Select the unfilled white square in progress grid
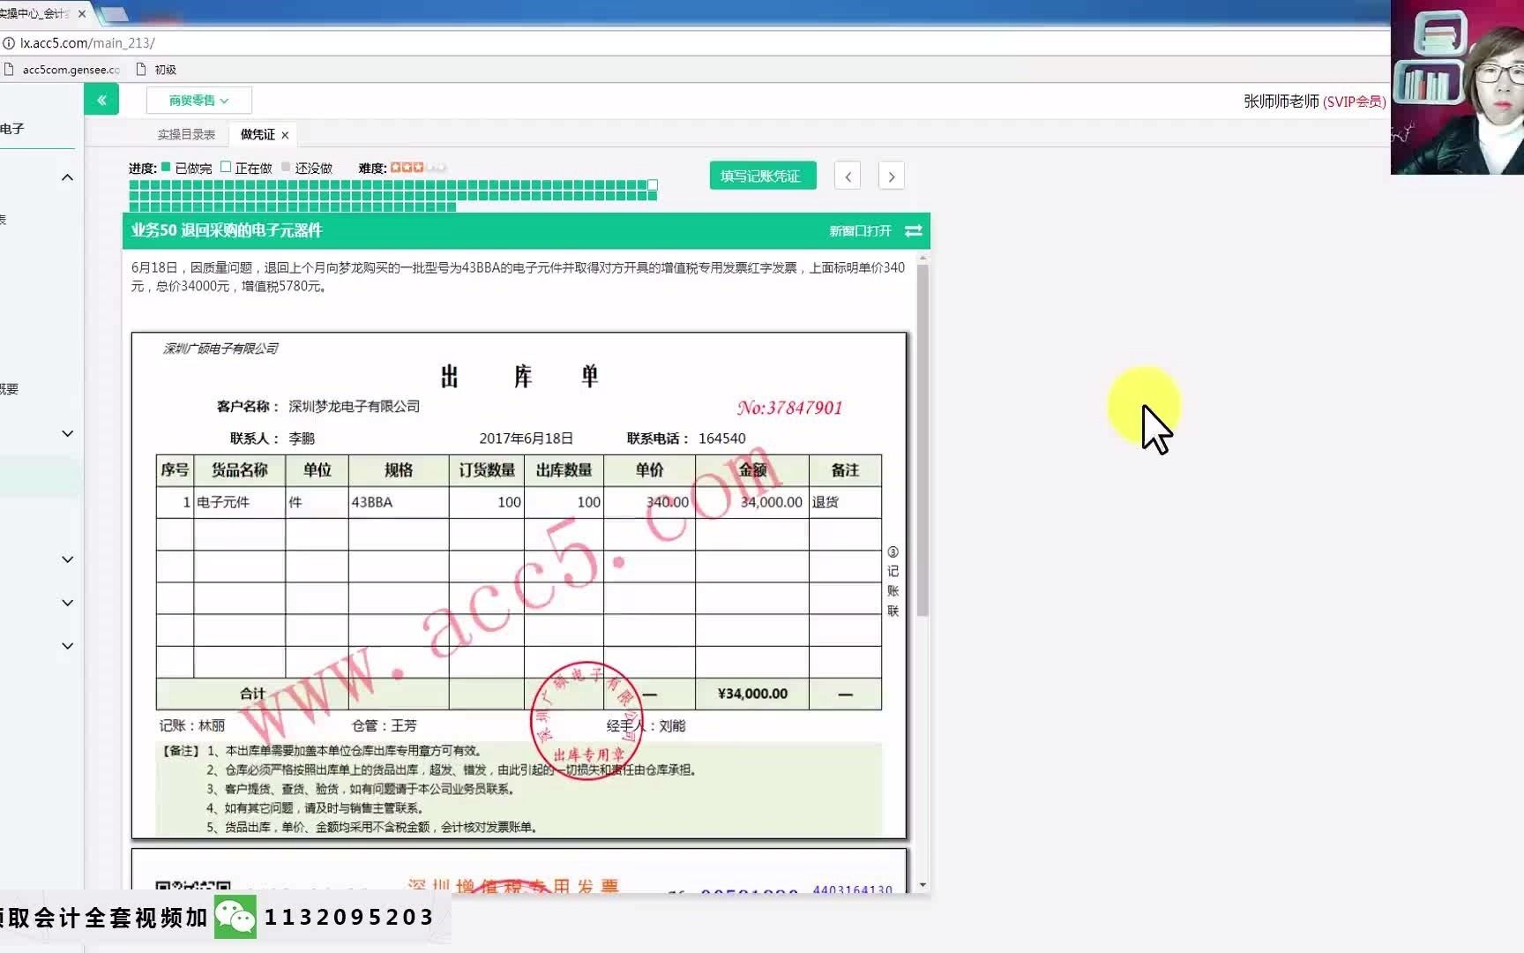This screenshot has width=1524, height=953. point(652,185)
